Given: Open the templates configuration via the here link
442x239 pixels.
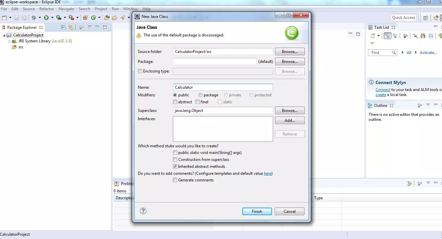Looking at the screenshot, I should click(x=267, y=173).
